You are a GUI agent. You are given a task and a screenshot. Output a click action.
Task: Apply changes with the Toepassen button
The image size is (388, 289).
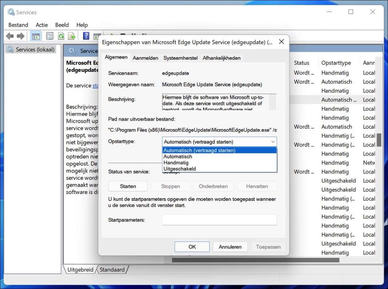coord(268,246)
